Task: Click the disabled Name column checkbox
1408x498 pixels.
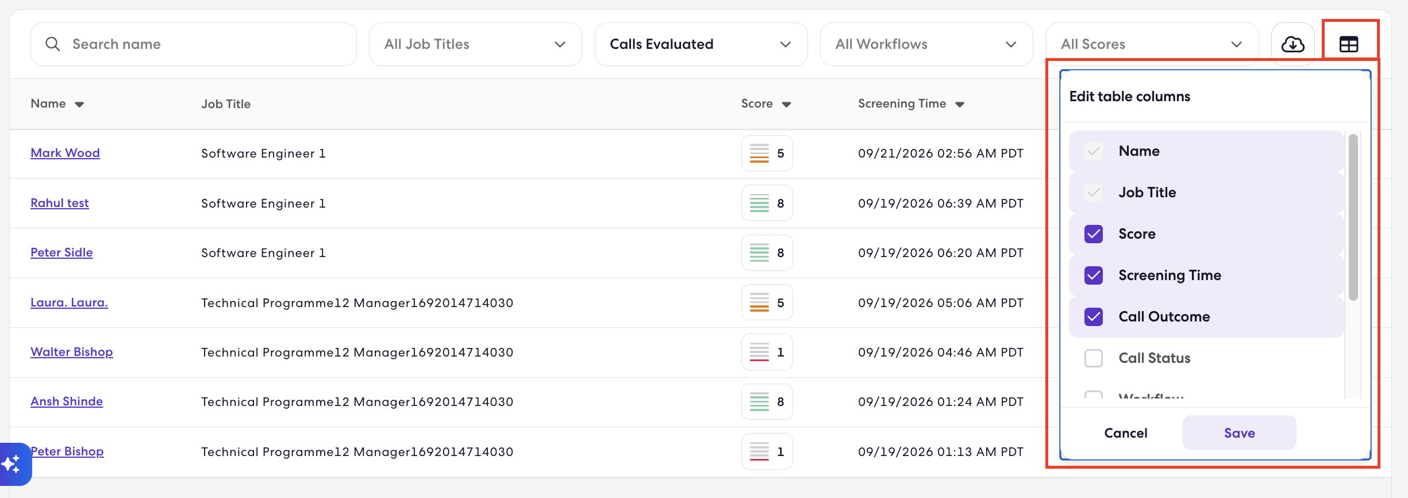Action: [x=1094, y=151]
